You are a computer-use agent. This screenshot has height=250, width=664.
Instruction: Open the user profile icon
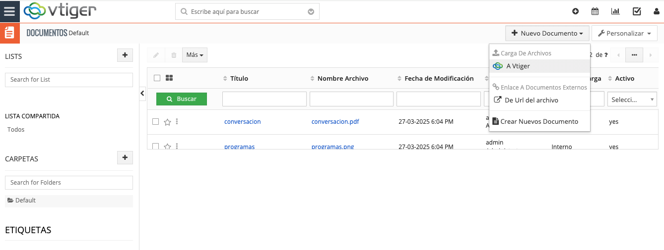coord(656,11)
